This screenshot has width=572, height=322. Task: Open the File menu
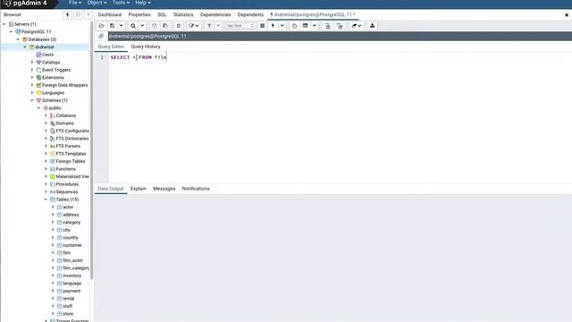pos(75,3)
